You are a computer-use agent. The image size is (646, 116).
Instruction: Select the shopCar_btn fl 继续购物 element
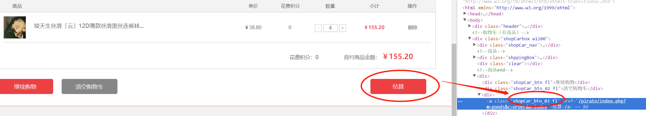536,82
